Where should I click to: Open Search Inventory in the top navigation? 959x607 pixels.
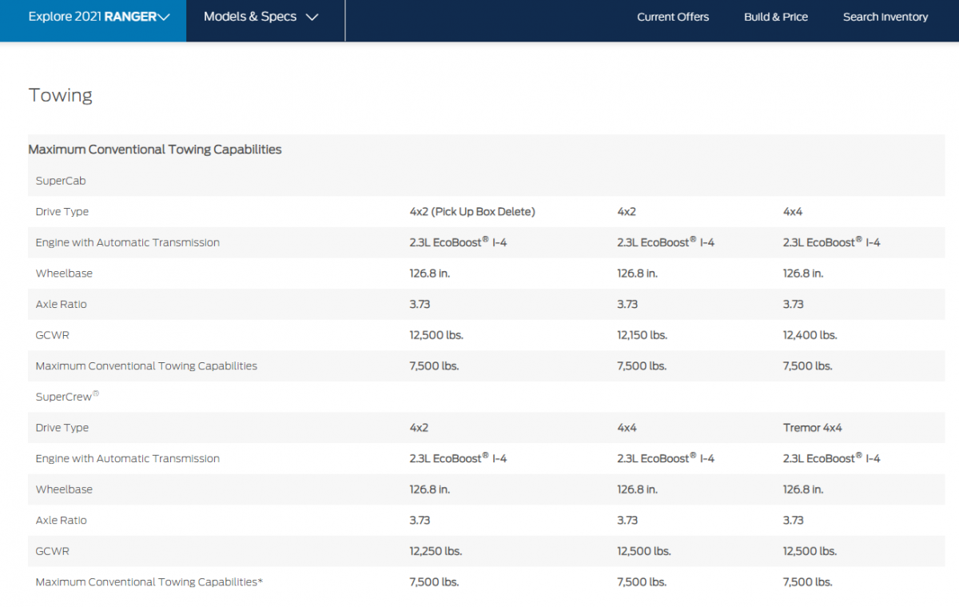point(885,17)
